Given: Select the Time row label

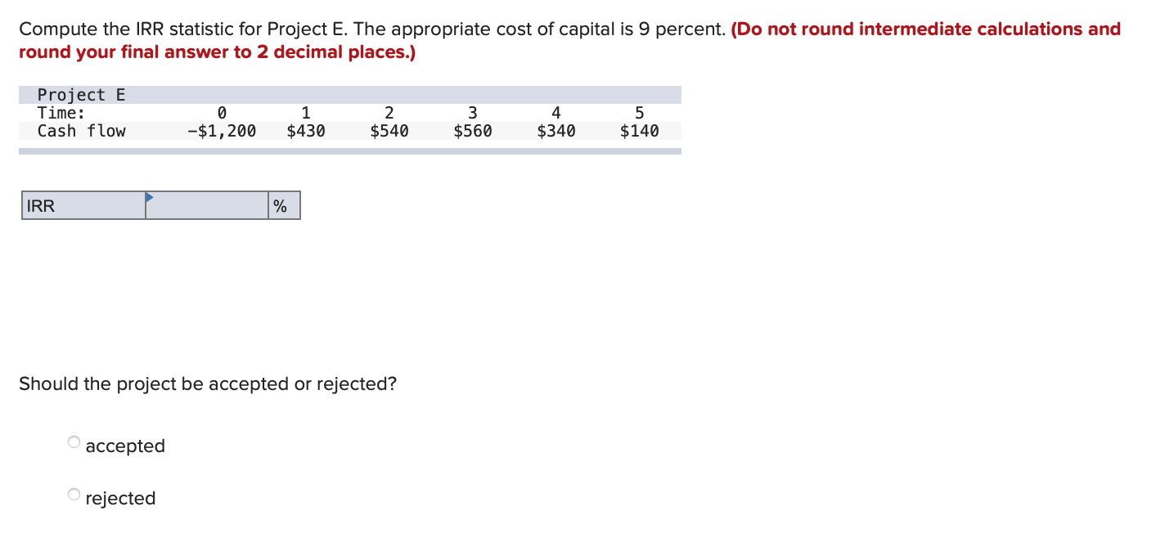Looking at the screenshot, I should 59,113.
